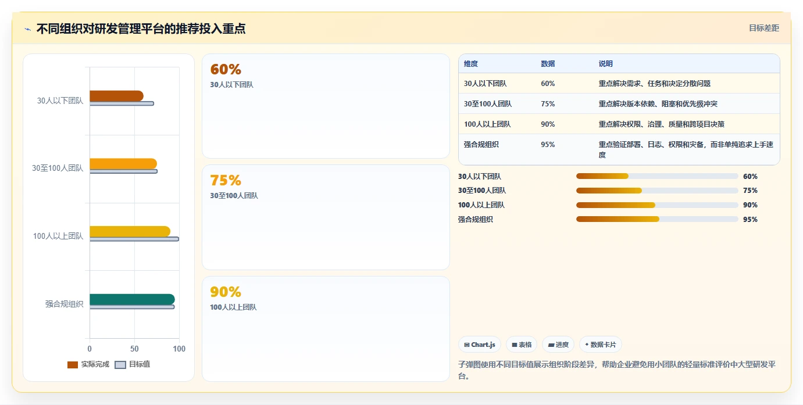
Task: Click description 重点解决需求、任务和决定分散问题
Action: coord(655,84)
